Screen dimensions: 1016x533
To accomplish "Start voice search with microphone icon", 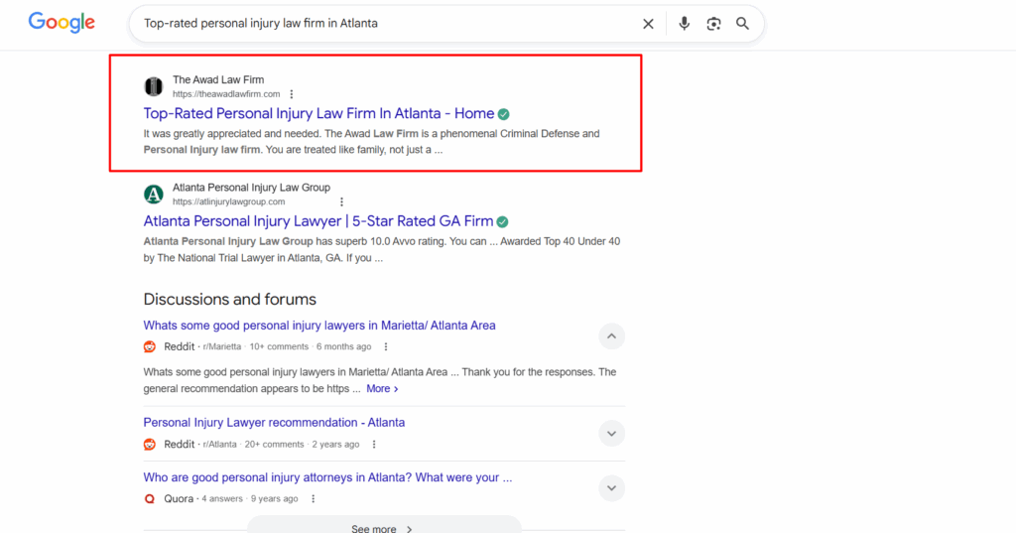I will 684,24.
